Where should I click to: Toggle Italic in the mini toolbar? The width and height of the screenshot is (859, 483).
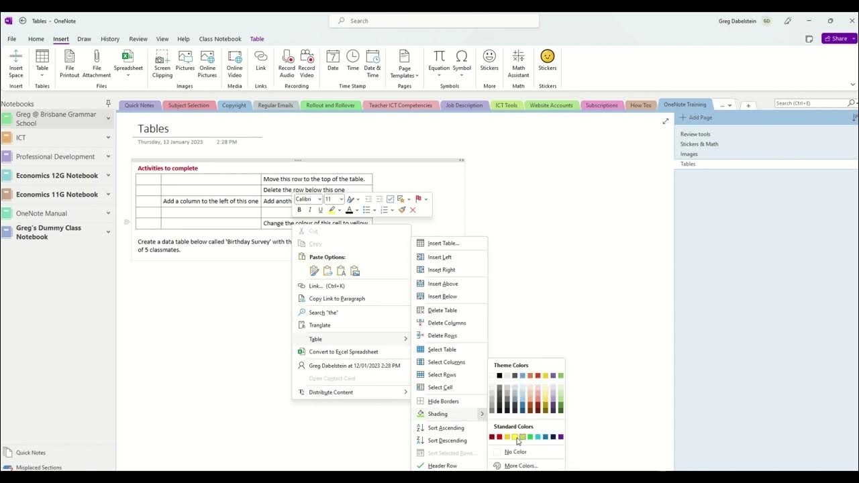[310, 210]
